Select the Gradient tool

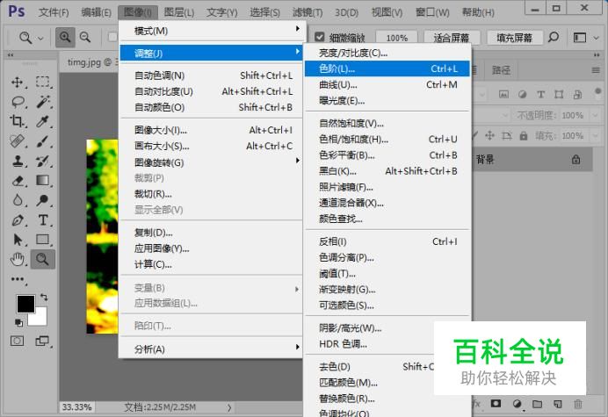[42, 181]
